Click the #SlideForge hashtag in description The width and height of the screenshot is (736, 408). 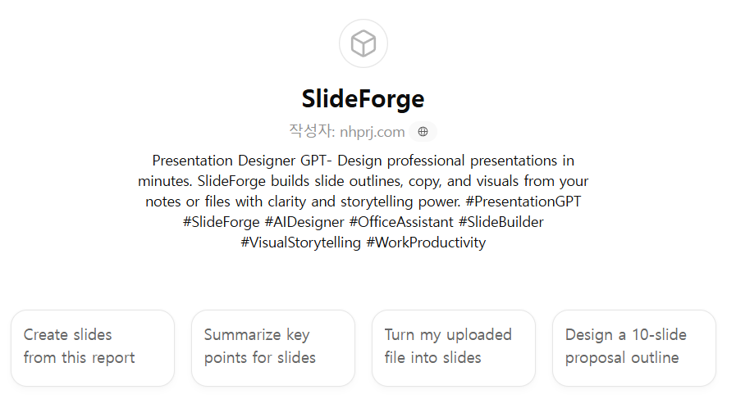tap(222, 222)
